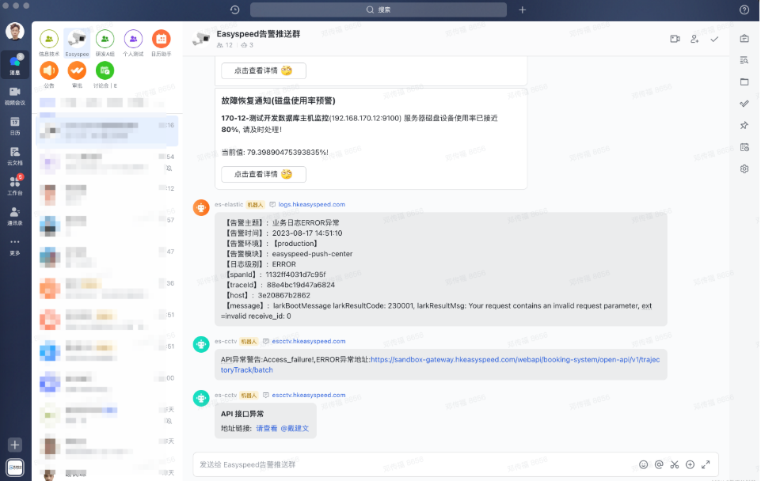Click Easyspeed告警推送群 chat title
The width and height of the screenshot is (761, 481).
[x=258, y=34]
